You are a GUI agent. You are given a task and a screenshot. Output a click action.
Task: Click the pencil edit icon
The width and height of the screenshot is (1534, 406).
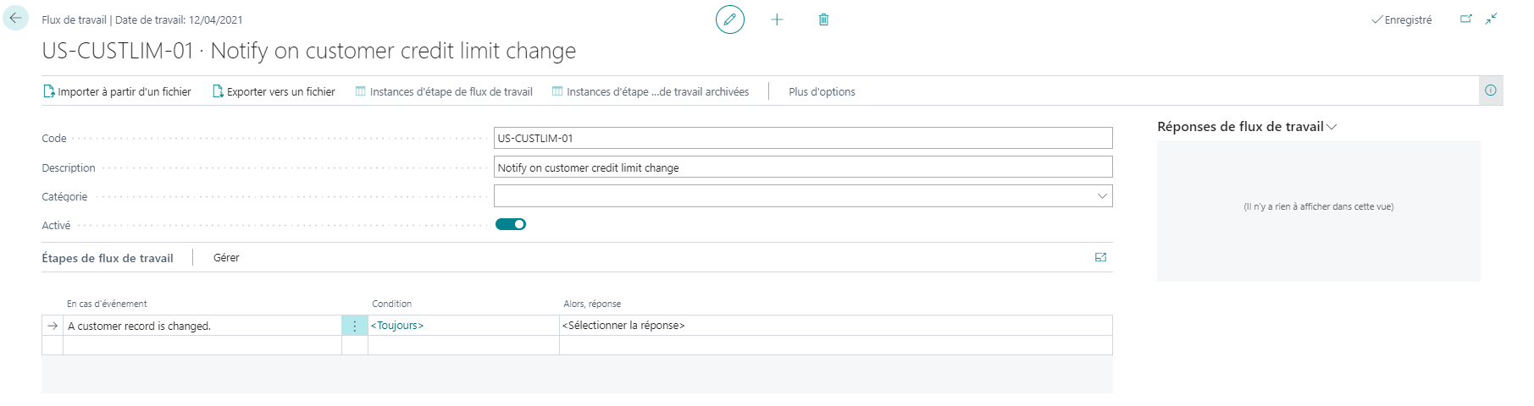729,19
